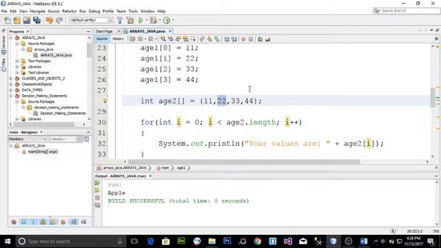The height and width of the screenshot is (248, 441).
Task: Click the Last Edit icon in editor toolbar
Action: click(x=133, y=39)
